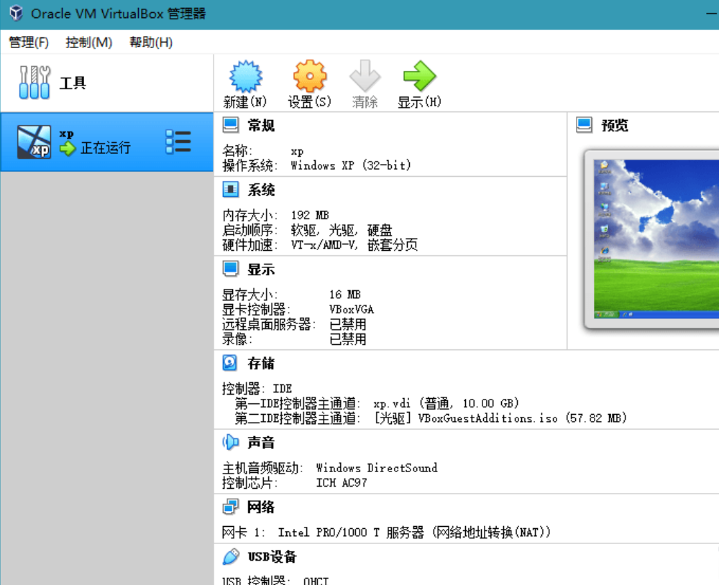Open Settings (设置) gear icon
Image resolution: width=719 pixels, height=585 pixels.
coord(310,76)
